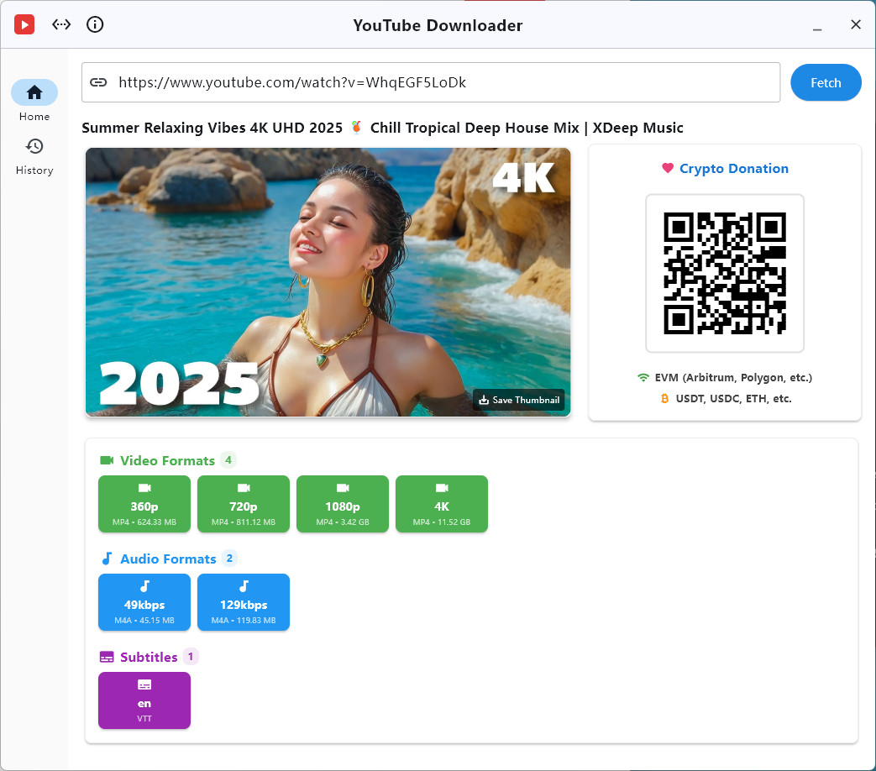Click the info icon in the top toolbar
Image resolution: width=876 pixels, height=771 pixels.
point(95,24)
